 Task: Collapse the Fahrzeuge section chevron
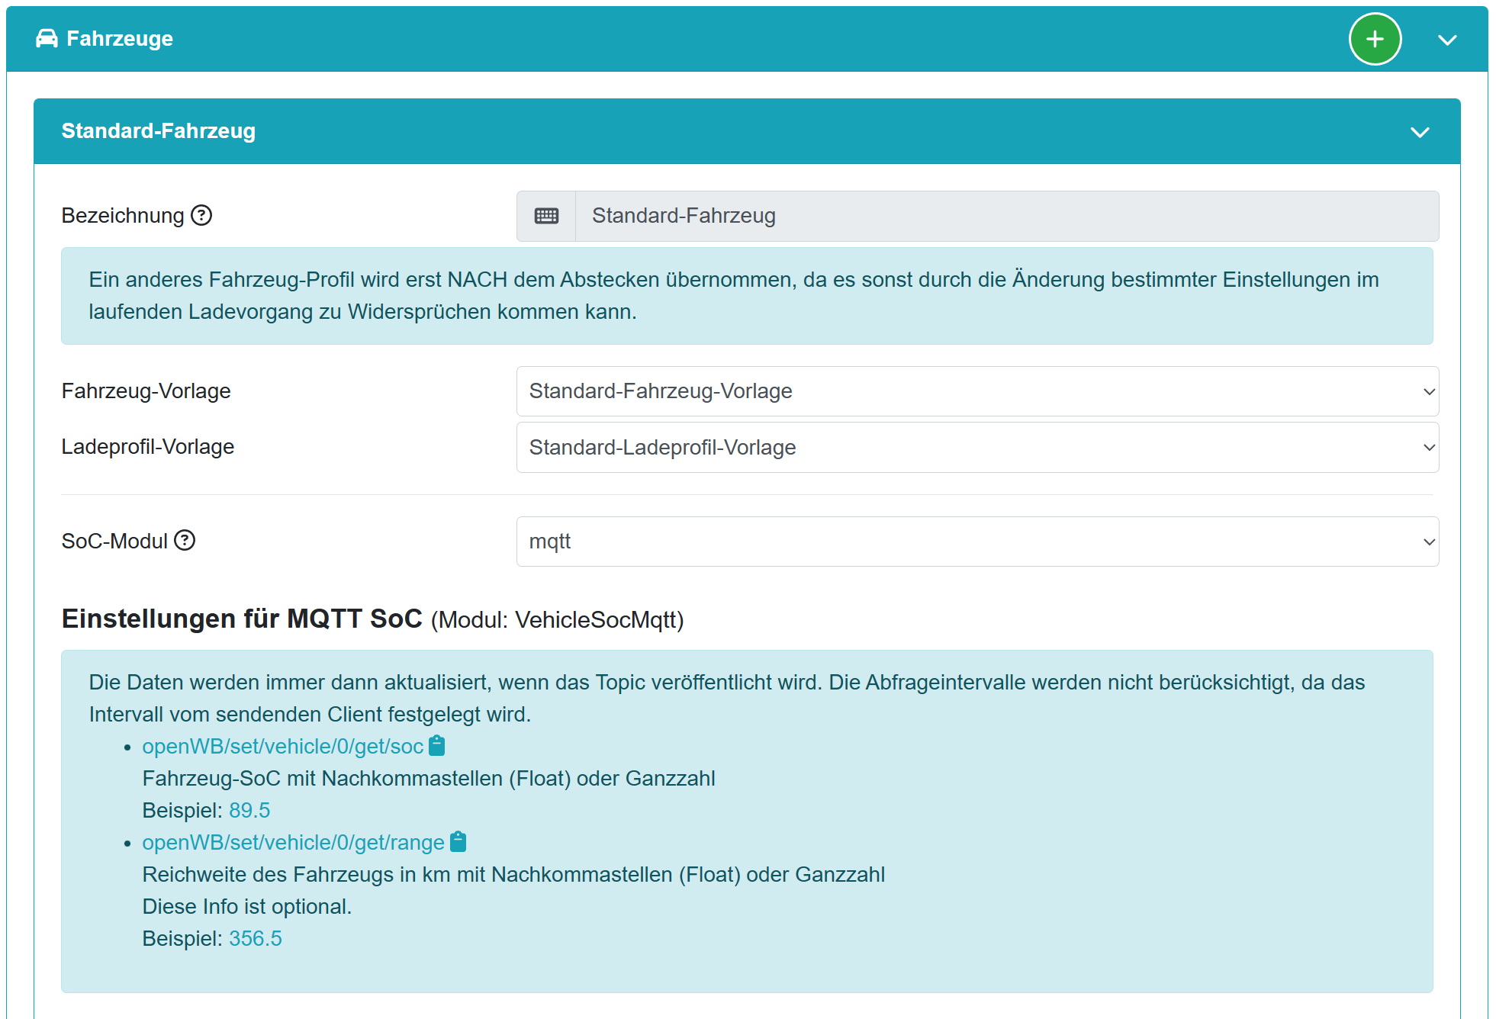1446,40
